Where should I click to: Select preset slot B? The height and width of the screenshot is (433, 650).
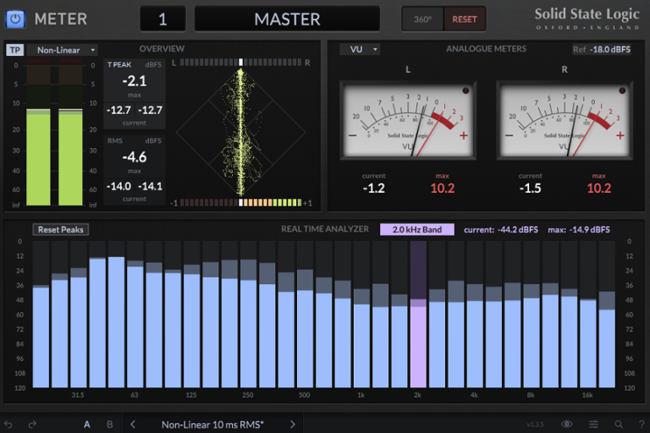tap(110, 425)
